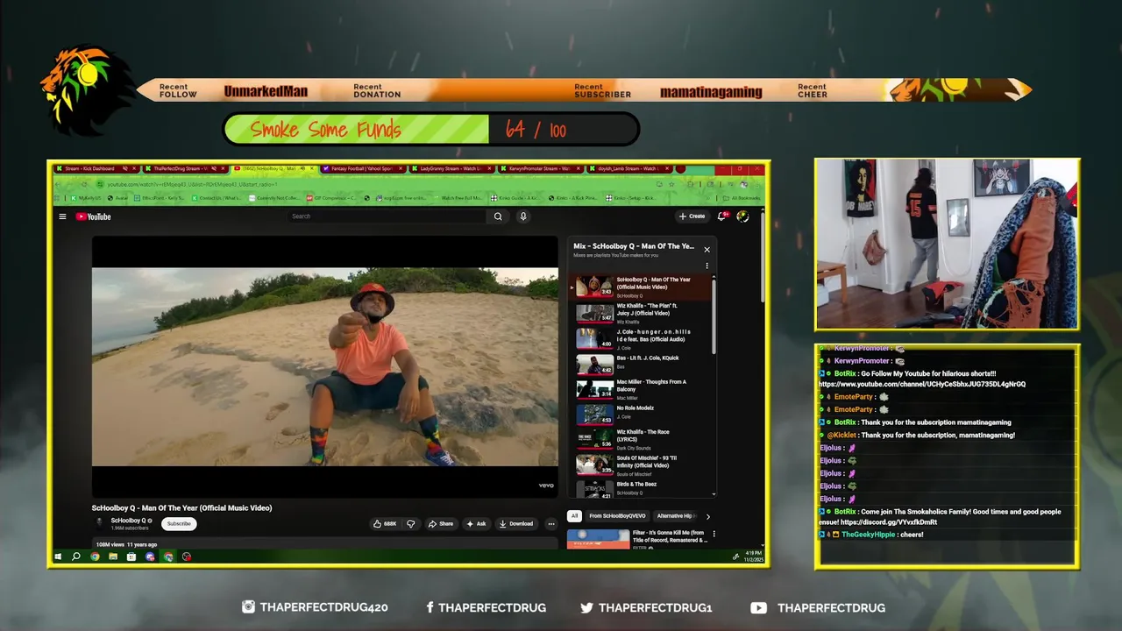The width and height of the screenshot is (1122, 631).
Task: Open BotRix YouTube channel link in chat
Action: pos(922,384)
